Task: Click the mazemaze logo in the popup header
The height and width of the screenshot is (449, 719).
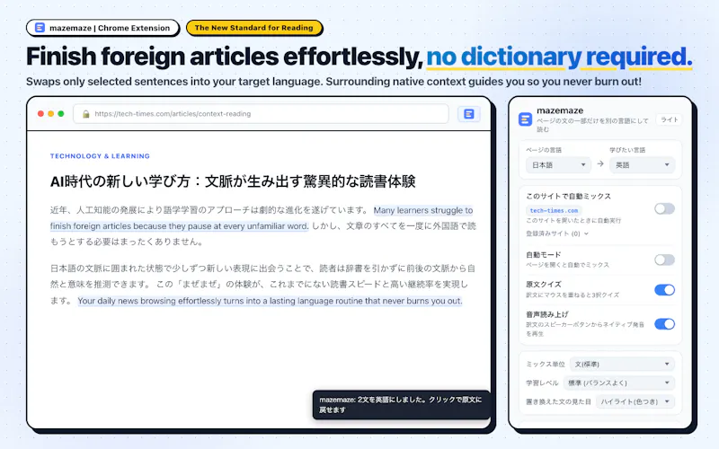Action: tap(525, 119)
